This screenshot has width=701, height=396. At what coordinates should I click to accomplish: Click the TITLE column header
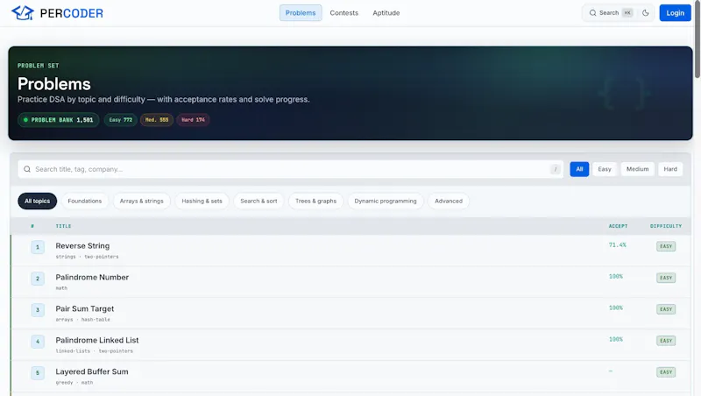[63, 226]
